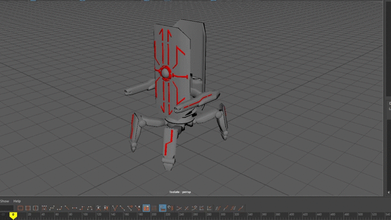Center view on current time icon
The width and height of the screenshot is (391, 220).
(35, 208)
